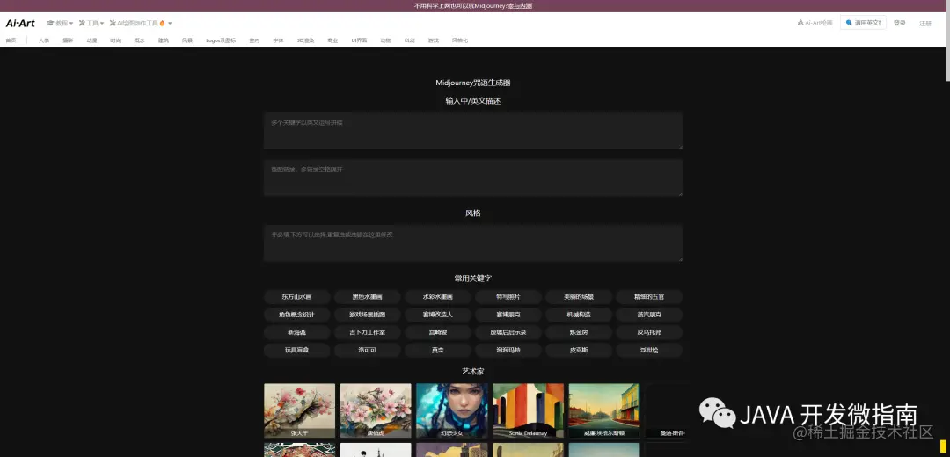Viewport: 950px width, 457px height.
Task: Focus the image link text area
Action: coord(473,178)
